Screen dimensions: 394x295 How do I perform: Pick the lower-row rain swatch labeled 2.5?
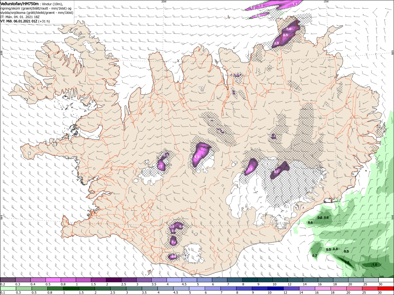118,289
